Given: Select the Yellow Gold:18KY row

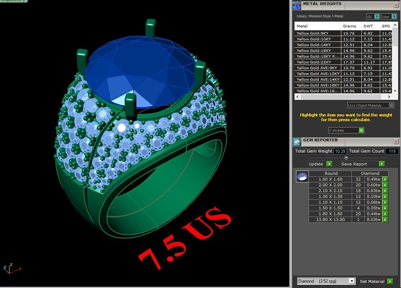Looking at the screenshot, I should pos(343,50).
